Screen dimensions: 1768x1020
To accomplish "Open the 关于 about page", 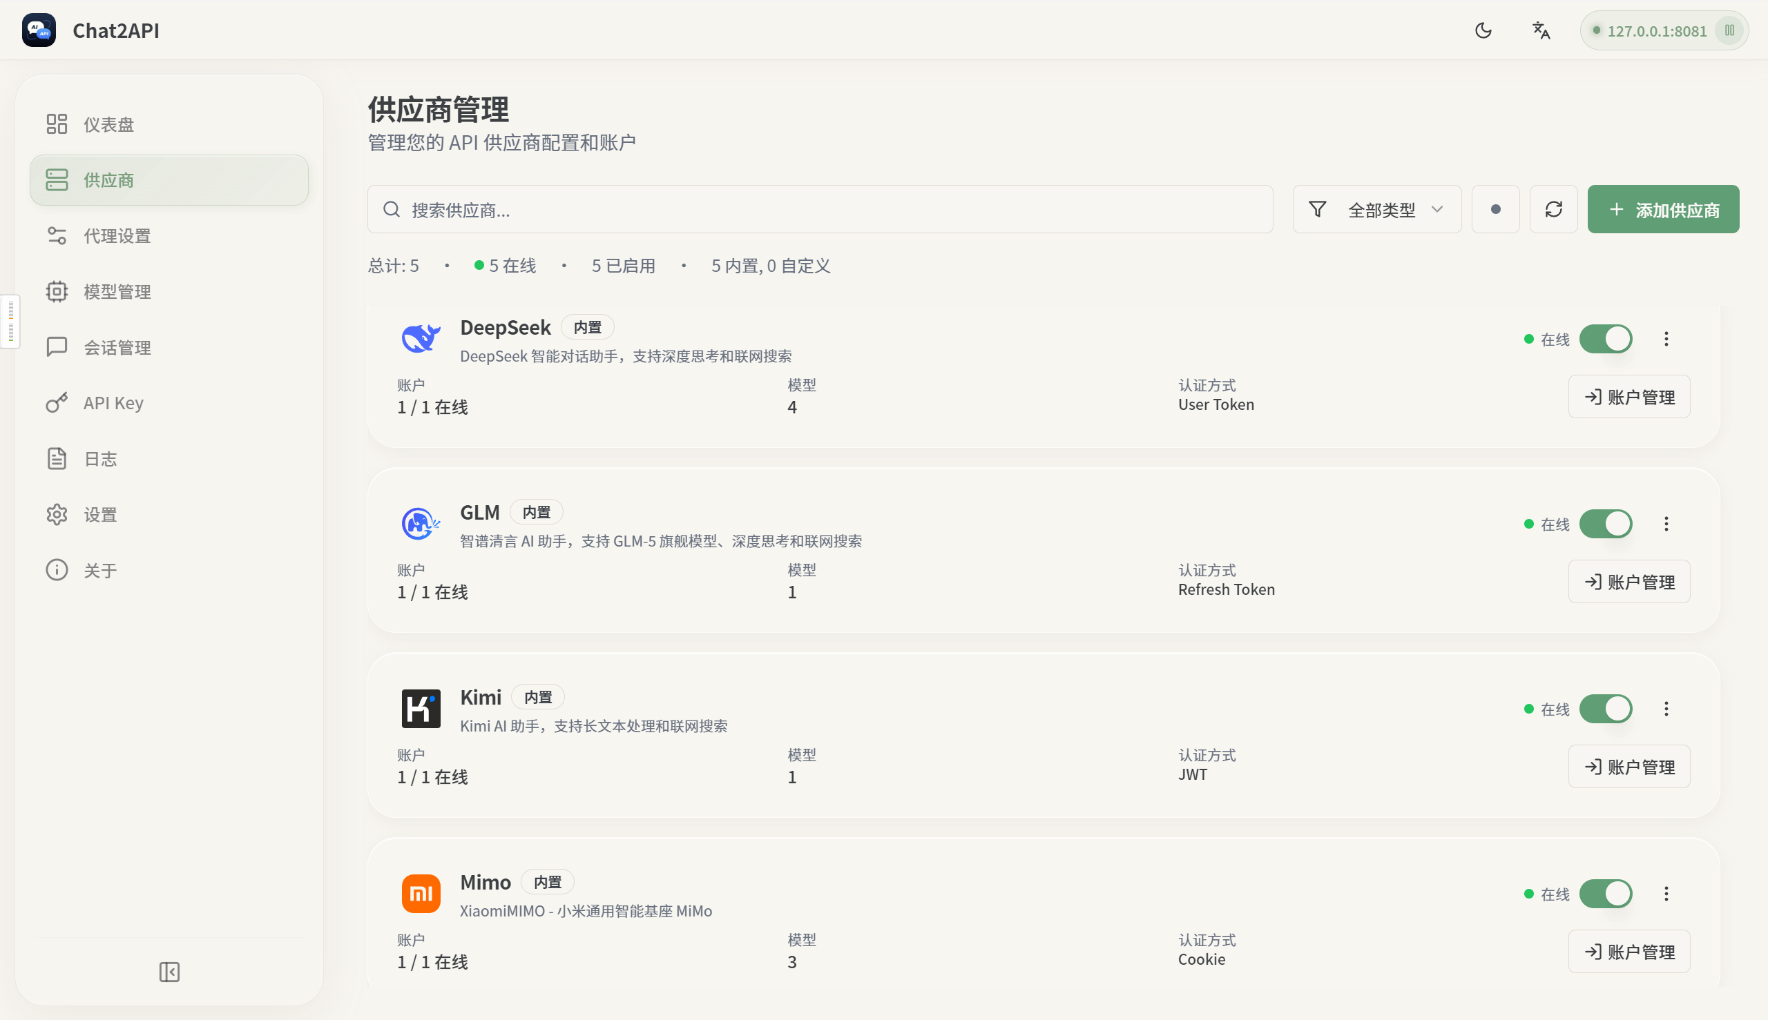I will click(169, 569).
